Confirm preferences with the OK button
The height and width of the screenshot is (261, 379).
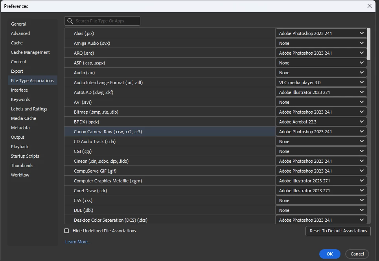tap(330, 254)
